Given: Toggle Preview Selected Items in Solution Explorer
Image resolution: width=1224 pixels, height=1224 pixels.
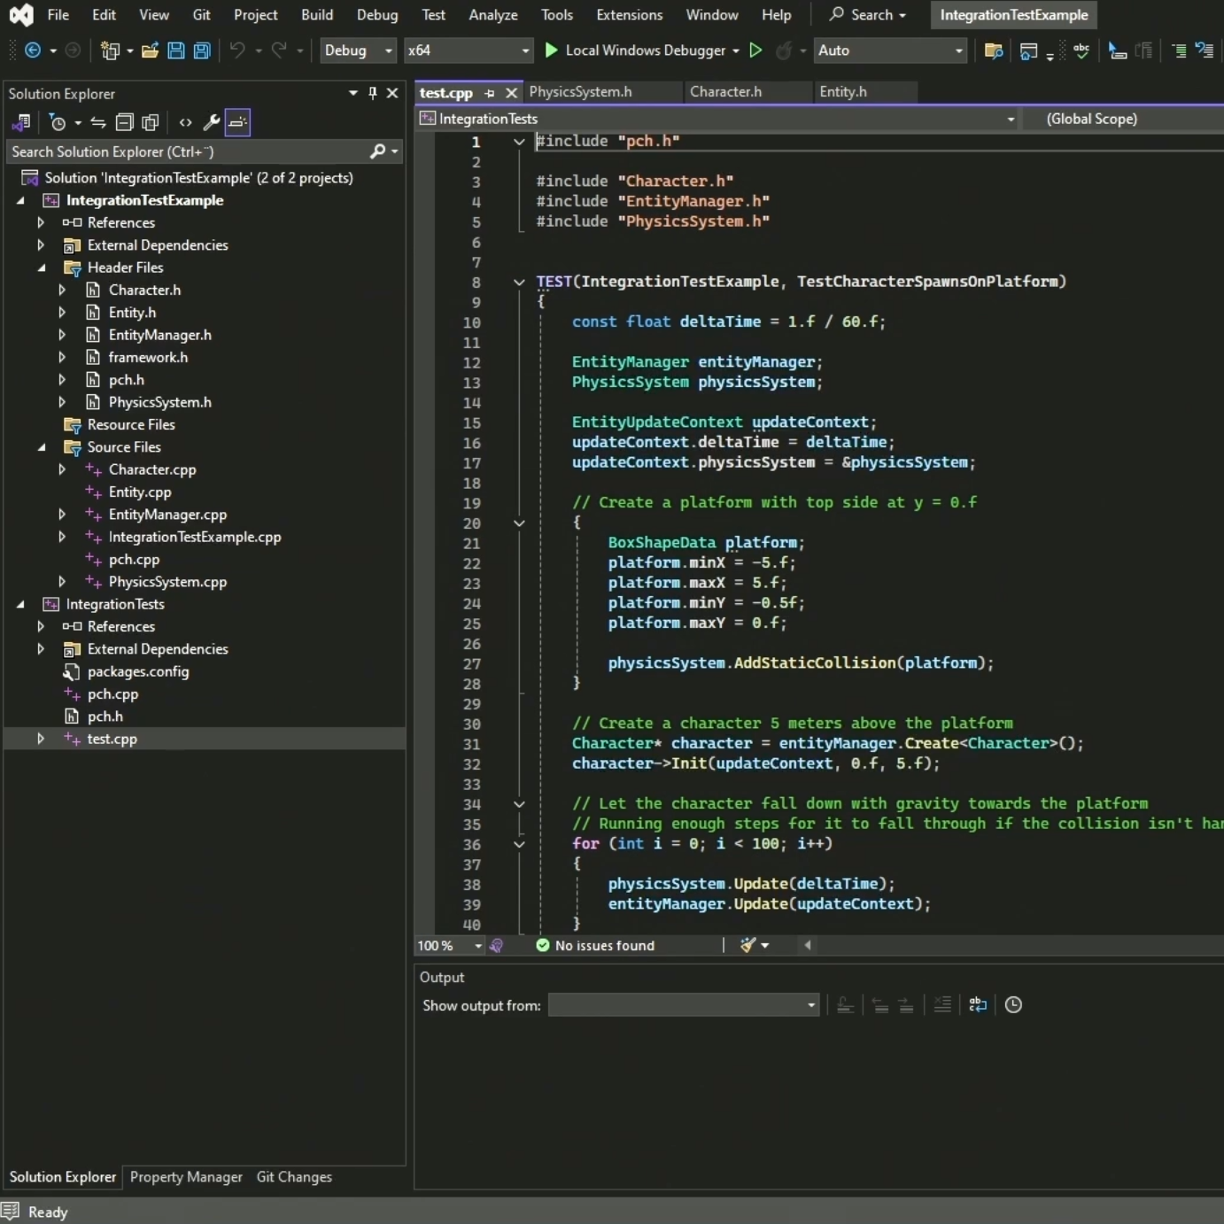Looking at the screenshot, I should pos(237,122).
